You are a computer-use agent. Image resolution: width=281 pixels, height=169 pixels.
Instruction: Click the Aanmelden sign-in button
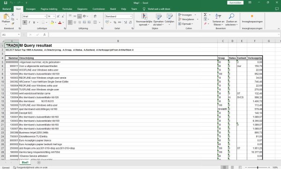(x=235, y=3)
